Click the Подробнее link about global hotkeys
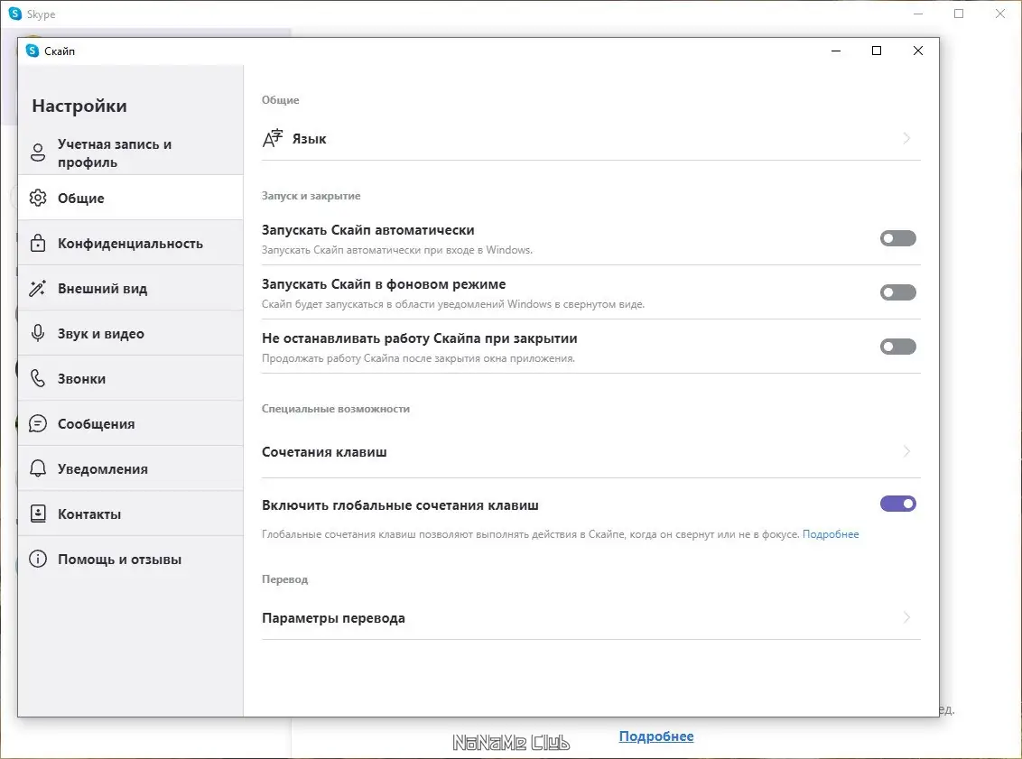The height and width of the screenshot is (759, 1022). [x=831, y=534]
